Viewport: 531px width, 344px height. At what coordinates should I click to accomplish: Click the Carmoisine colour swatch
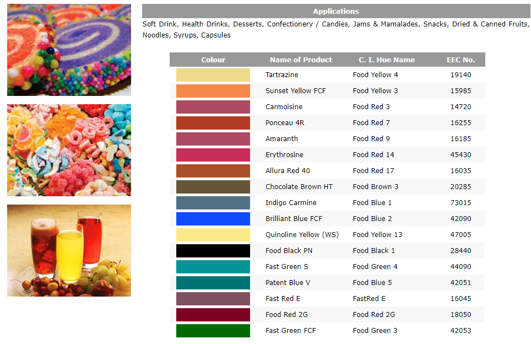tap(213, 107)
